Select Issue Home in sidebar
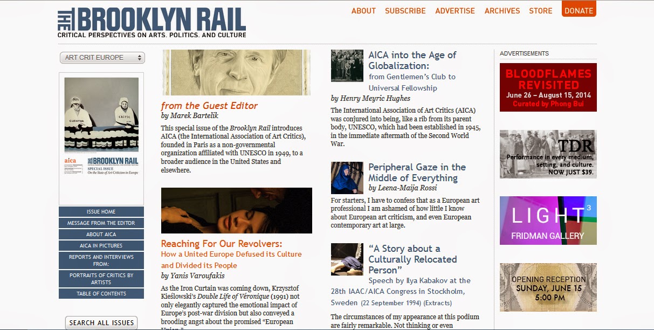Viewport: 654px width, 330px height. pos(101,211)
